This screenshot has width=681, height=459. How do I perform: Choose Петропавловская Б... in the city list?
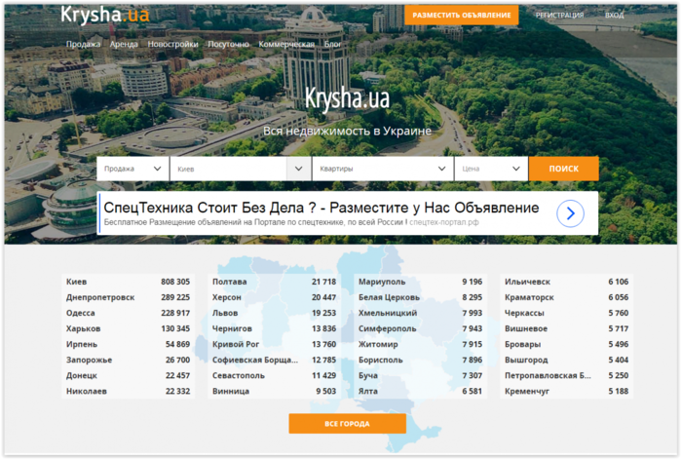point(548,375)
